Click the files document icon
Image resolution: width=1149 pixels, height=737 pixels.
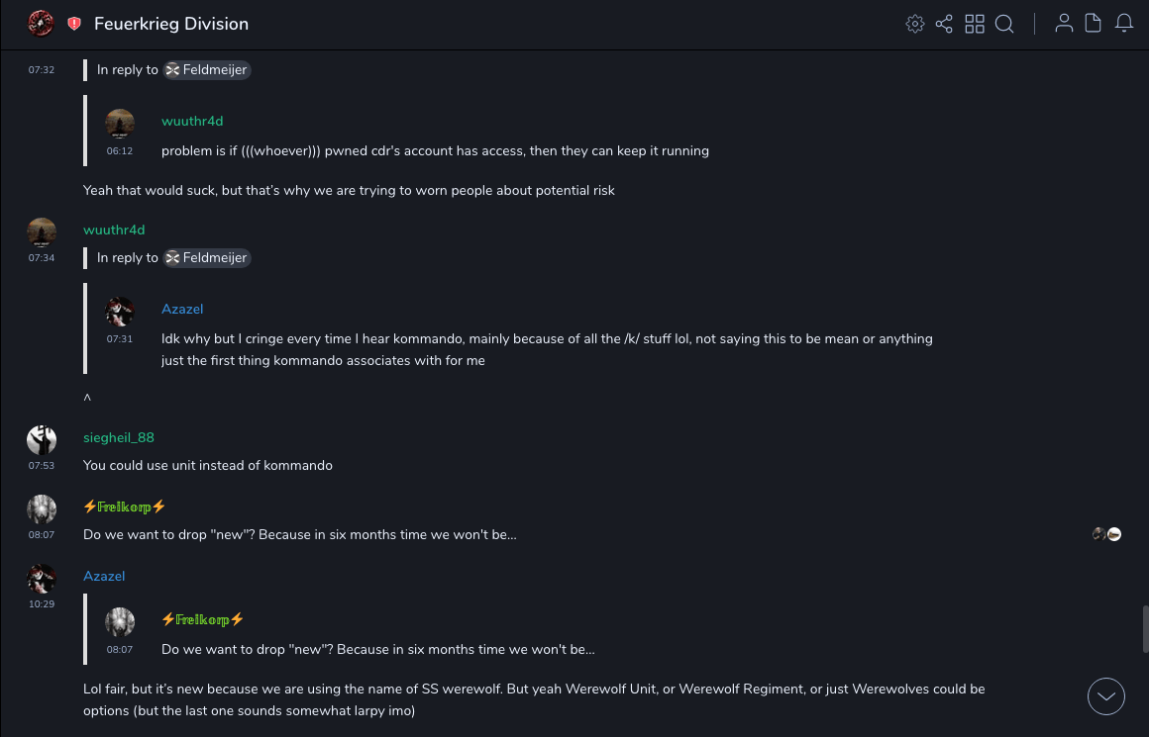coord(1094,24)
